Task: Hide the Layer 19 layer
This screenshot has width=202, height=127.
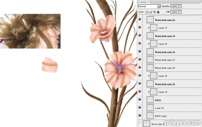Action: tap(140, 108)
